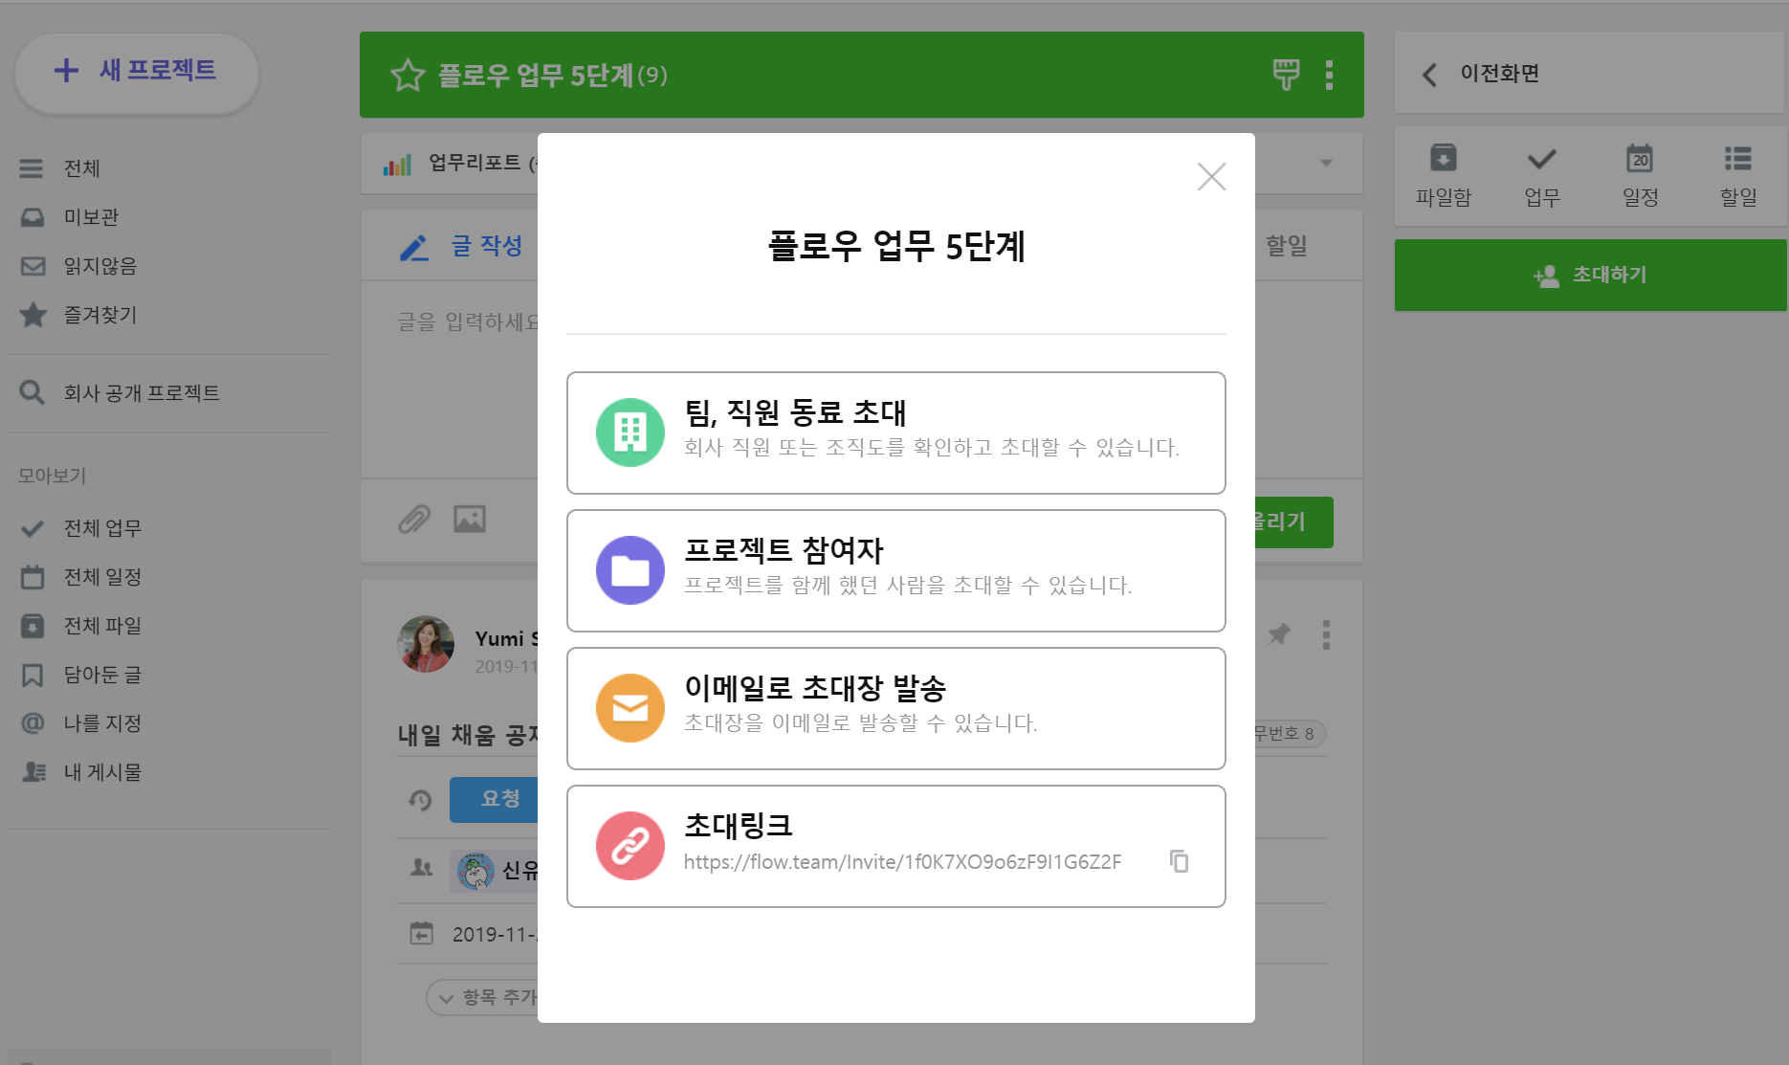Copy the invite link using copy icon
Image resolution: width=1789 pixels, height=1065 pixels.
point(1179,861)
